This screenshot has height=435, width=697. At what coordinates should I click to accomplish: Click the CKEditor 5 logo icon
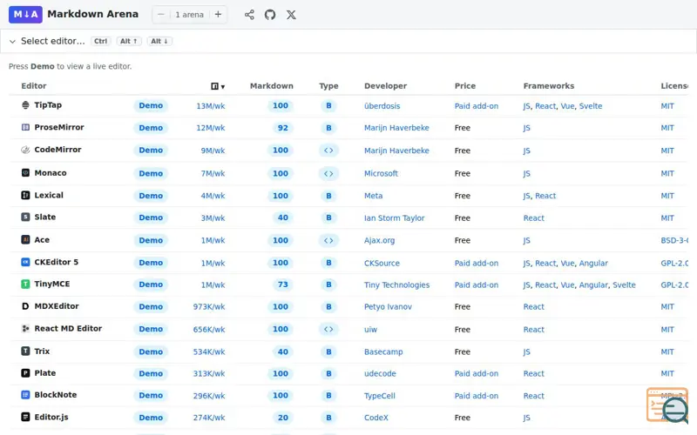click(x=25, y=262)
